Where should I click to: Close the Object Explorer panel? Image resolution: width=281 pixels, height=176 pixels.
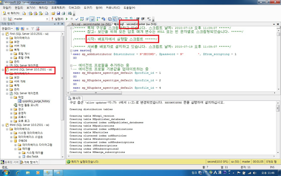pos(62,24)
